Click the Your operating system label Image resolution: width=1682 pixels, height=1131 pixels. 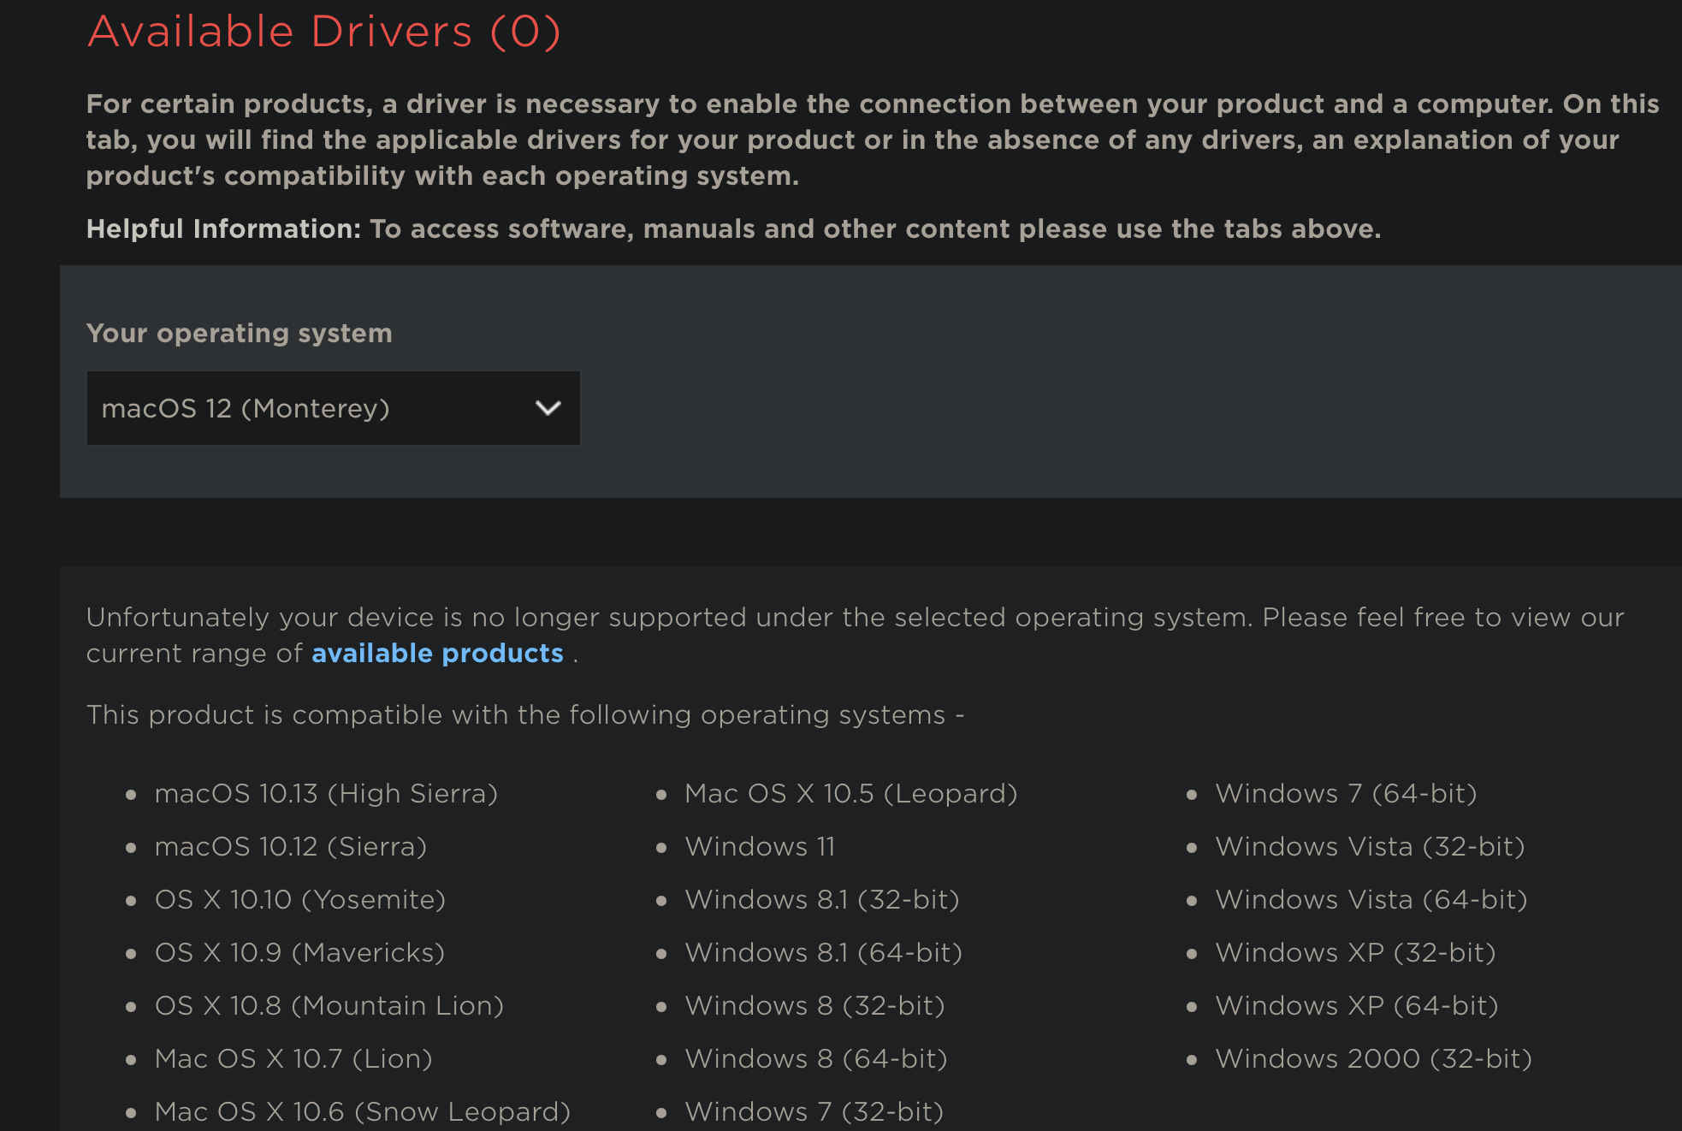tap(239, 333)
